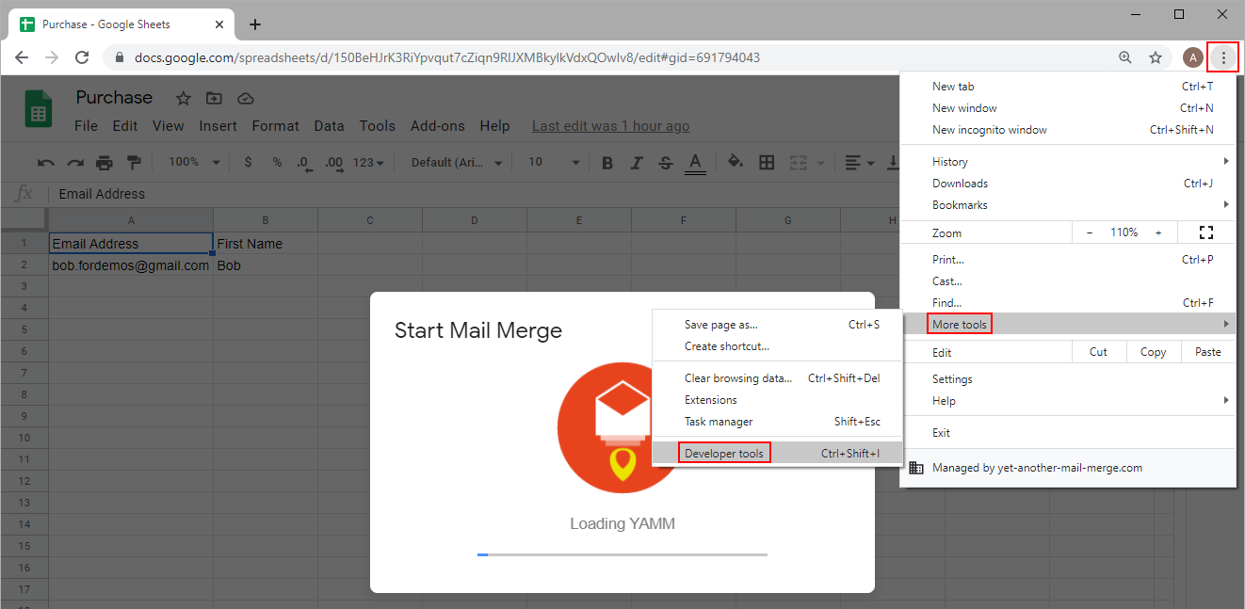Increase Chrome zoom with plus

click(x=1158, y=232)
